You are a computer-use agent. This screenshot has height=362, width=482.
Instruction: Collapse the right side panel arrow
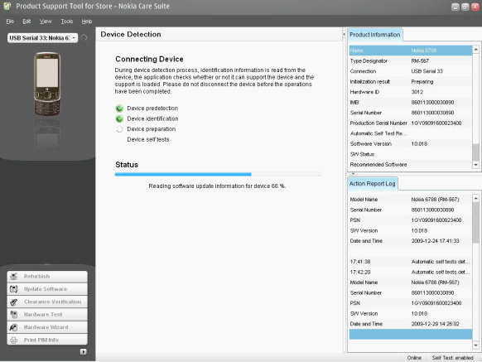[x=344, y=35]
